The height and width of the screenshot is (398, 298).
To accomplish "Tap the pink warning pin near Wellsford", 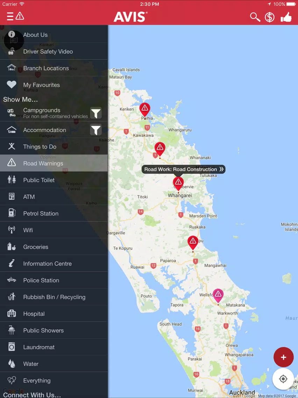I will [x=218, y=296].
